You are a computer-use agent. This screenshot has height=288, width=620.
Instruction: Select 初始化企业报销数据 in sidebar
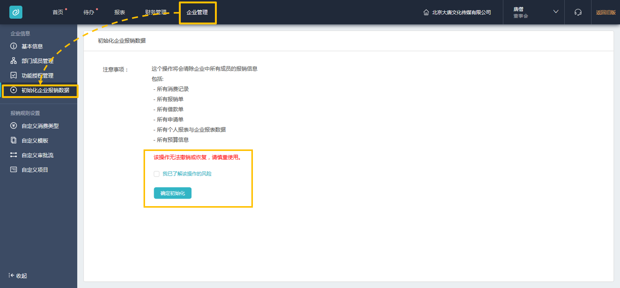coord(45,90)
